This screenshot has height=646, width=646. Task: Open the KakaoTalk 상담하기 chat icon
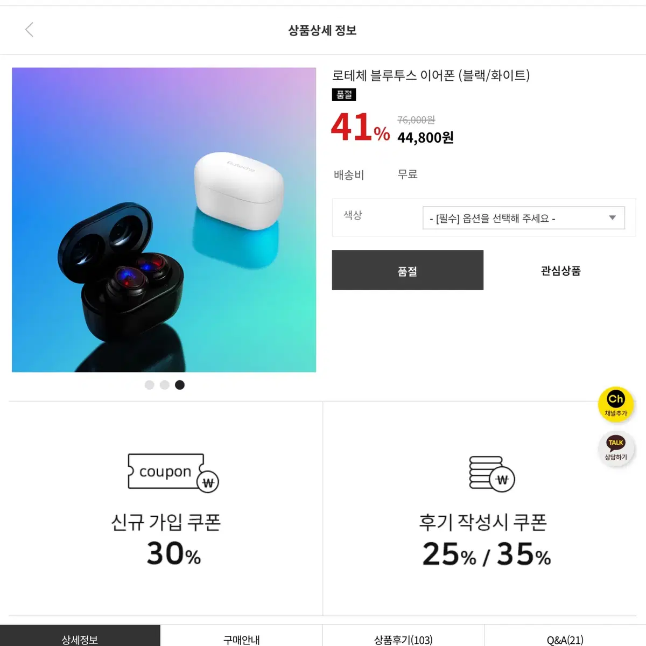615,449
